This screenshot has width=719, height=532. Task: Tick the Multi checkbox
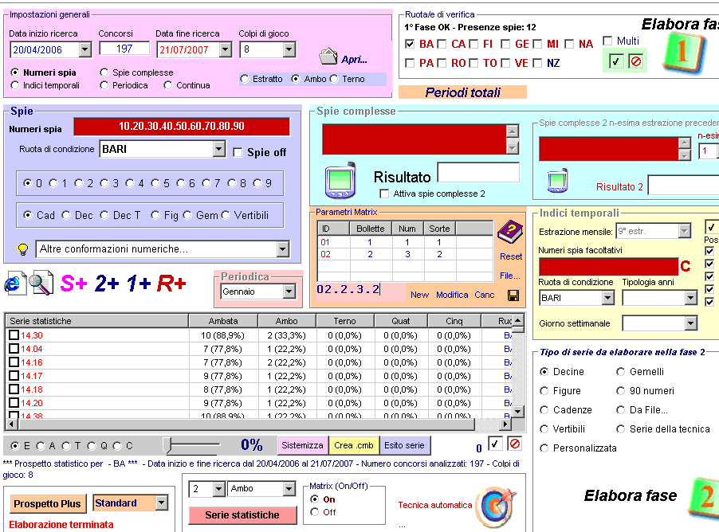[607, 41]
